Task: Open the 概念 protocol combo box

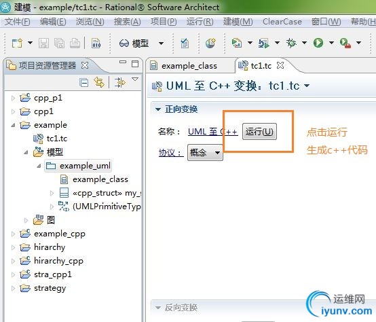Action: 205,152
